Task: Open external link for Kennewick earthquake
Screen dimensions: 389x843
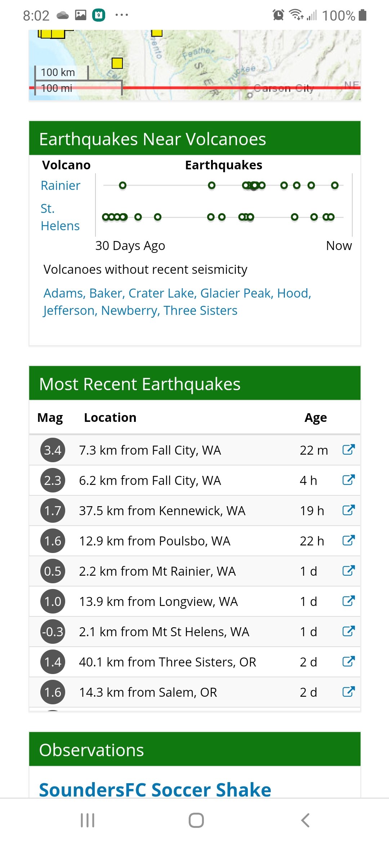Action: (348, 510)
